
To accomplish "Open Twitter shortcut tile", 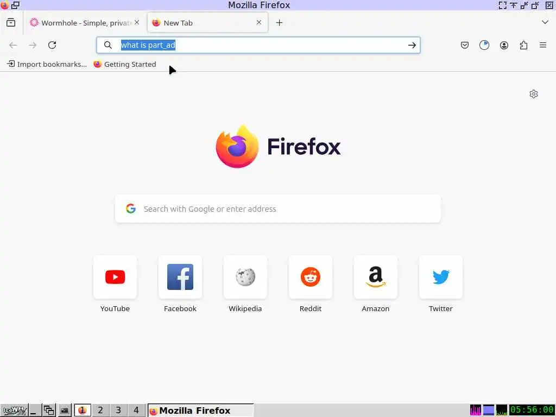I will (x=441, y=284).
